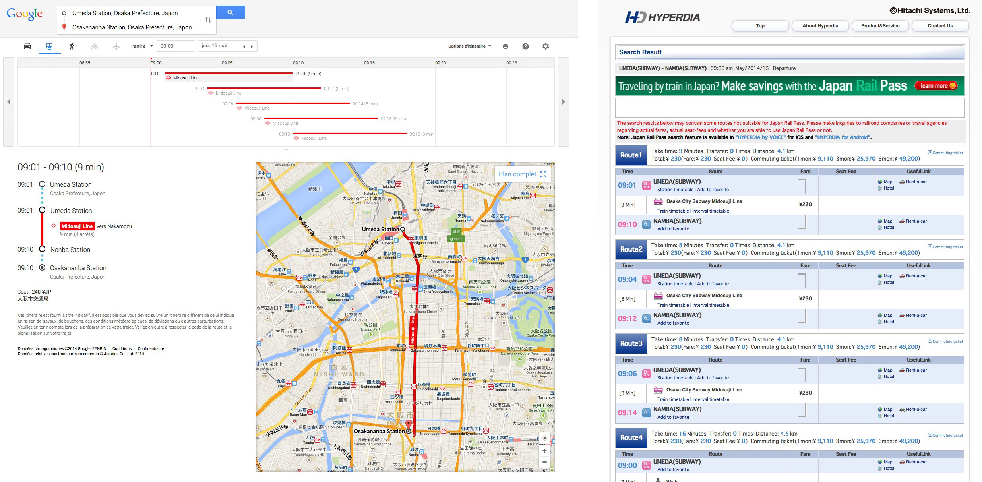
Task: Click the map my-location dot button
Action: (544, 438)
